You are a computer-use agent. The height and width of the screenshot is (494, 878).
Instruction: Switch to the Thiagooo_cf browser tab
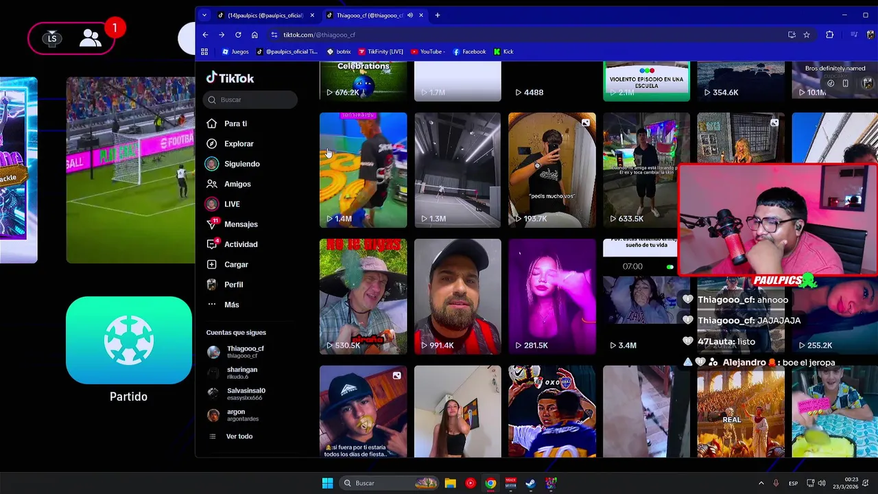pyautogui.click(x=370, y=15)
